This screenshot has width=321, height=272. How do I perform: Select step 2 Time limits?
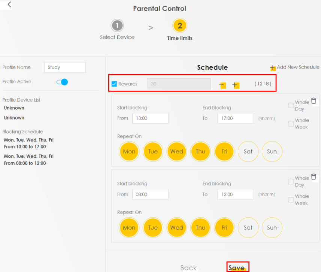[x=180, y=25]
